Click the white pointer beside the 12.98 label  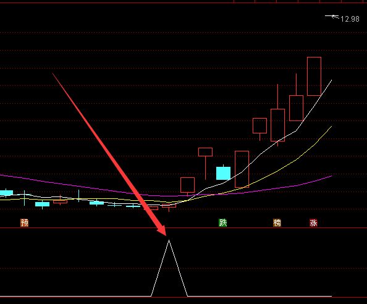pyautogui.click(x=332, y=17)
